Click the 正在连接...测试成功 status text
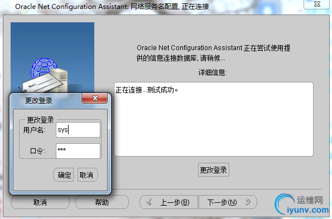The height and width of the screenshot is (219, 332). tap(147, 90)
